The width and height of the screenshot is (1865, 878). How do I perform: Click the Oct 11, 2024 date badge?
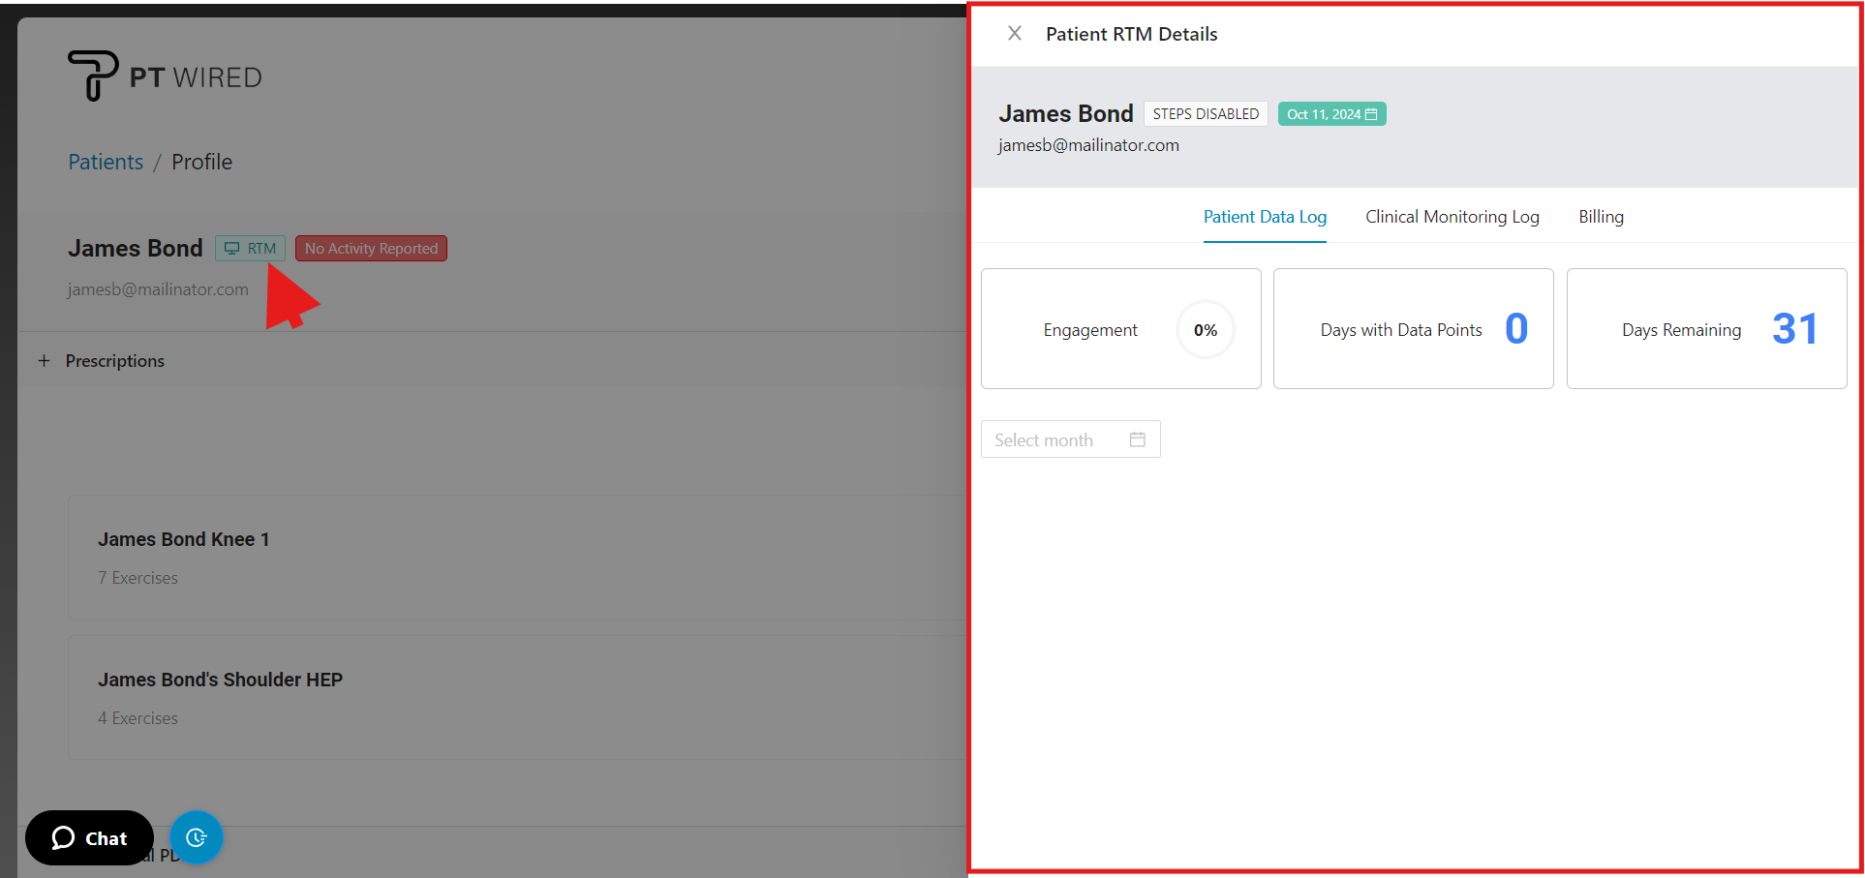coord(1331,114)
